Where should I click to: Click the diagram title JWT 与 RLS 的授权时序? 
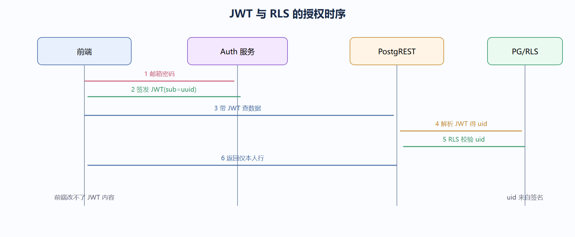tap(287, 14)
